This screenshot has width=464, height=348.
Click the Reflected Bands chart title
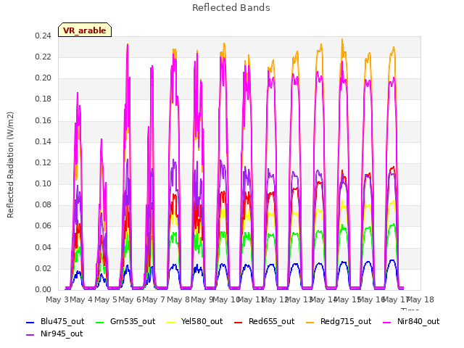(231, 8)
